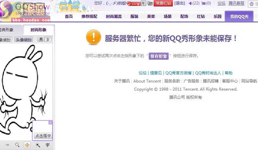Select the magnifier zoom tool
This screenshot has width=258, height=150.
(x=17, y=145)
